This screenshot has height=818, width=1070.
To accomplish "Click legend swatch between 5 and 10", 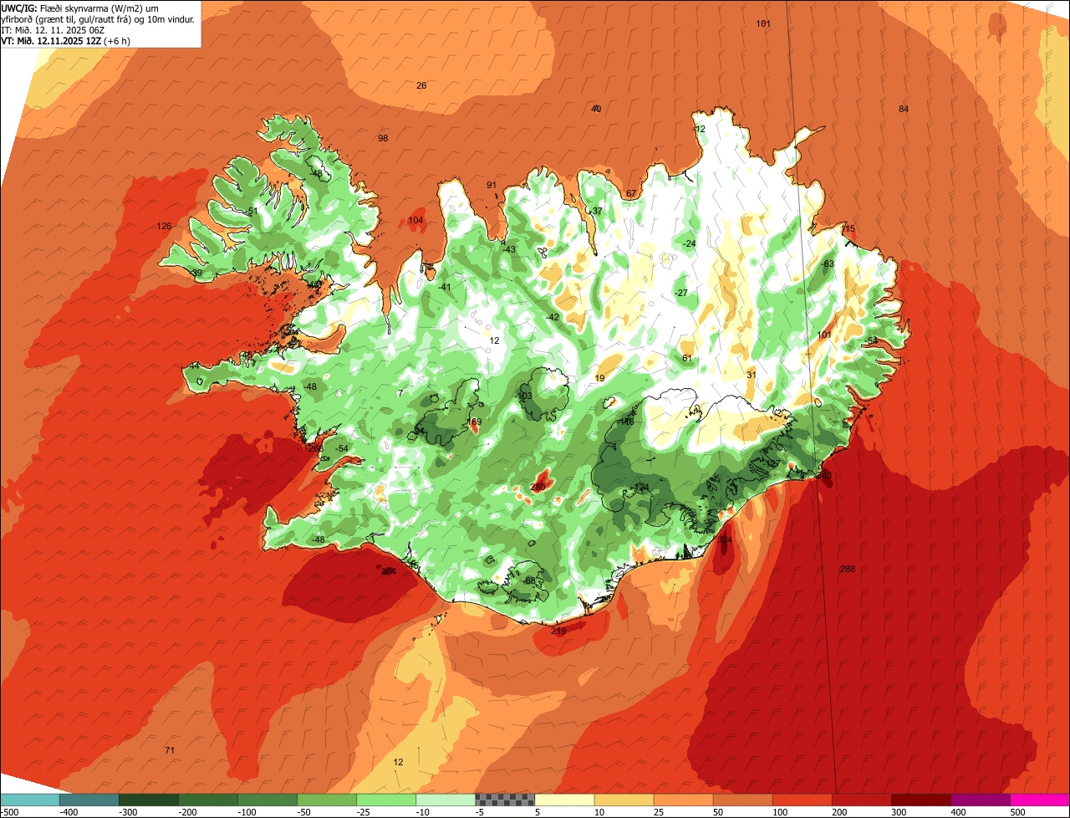I will 564,800.
